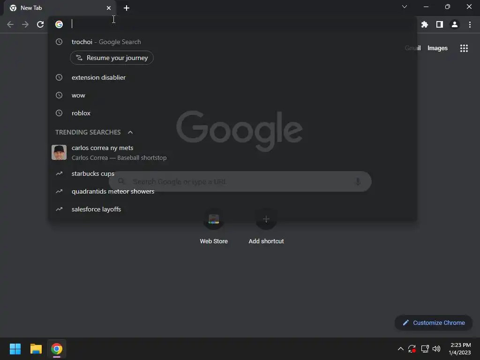Click the browser forward arrow
Image resolution: width=480 pixels, height=360 pixels.
[25, 24]
